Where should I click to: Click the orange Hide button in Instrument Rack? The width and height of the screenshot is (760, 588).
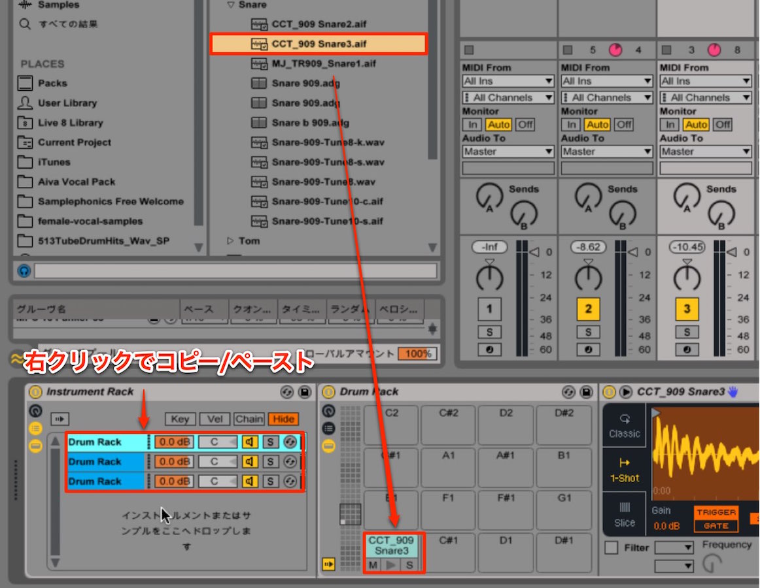click(x=284, y=419)
